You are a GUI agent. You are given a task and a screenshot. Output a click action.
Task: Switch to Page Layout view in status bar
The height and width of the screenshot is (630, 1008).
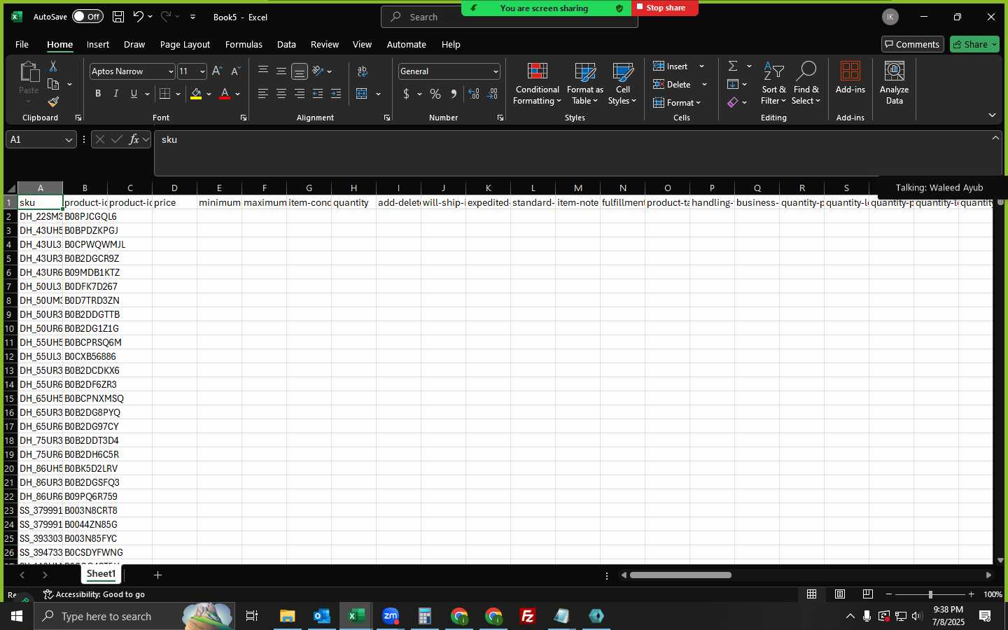coord(840,594)
